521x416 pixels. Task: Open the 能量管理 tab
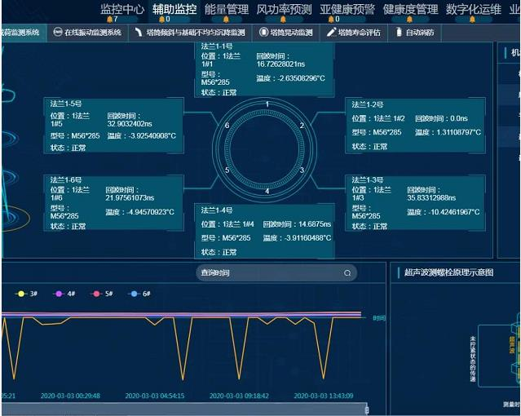227,9
